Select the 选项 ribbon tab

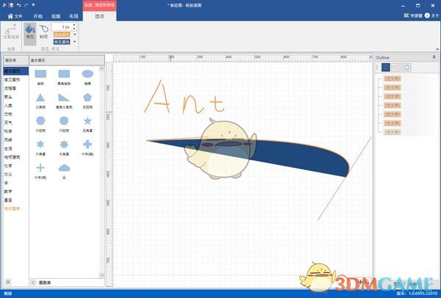pos(99,16)
